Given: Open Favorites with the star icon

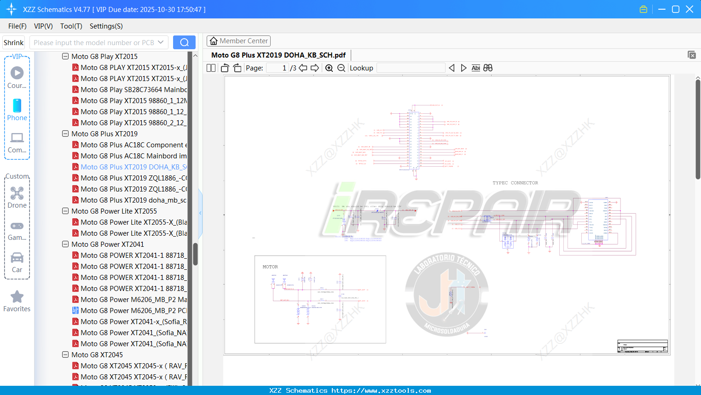Looking at the screenshot, I should coord(17,301).
